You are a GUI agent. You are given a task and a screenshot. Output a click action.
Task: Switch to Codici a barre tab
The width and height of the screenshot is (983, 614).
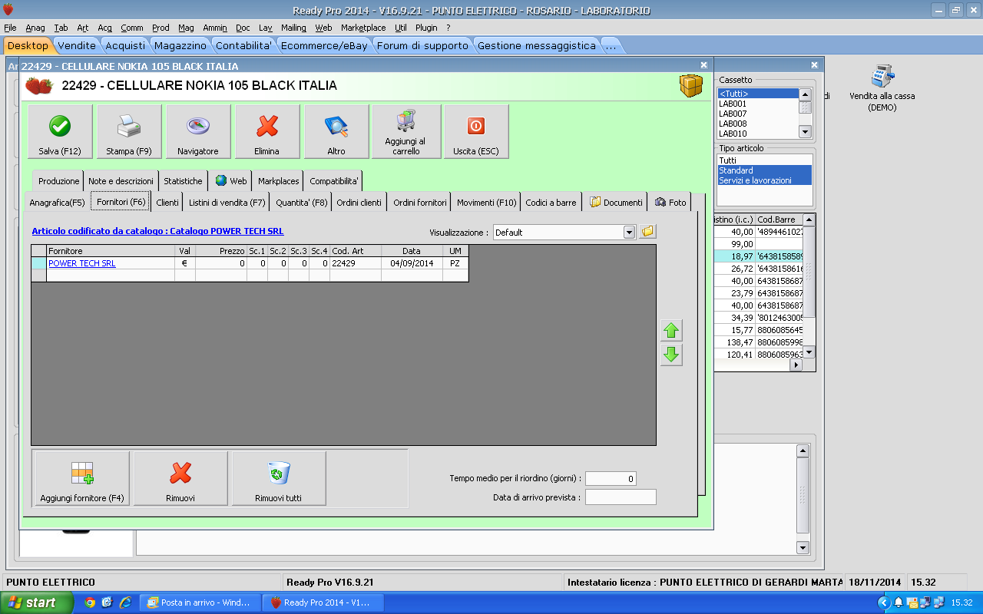point(551,203)
